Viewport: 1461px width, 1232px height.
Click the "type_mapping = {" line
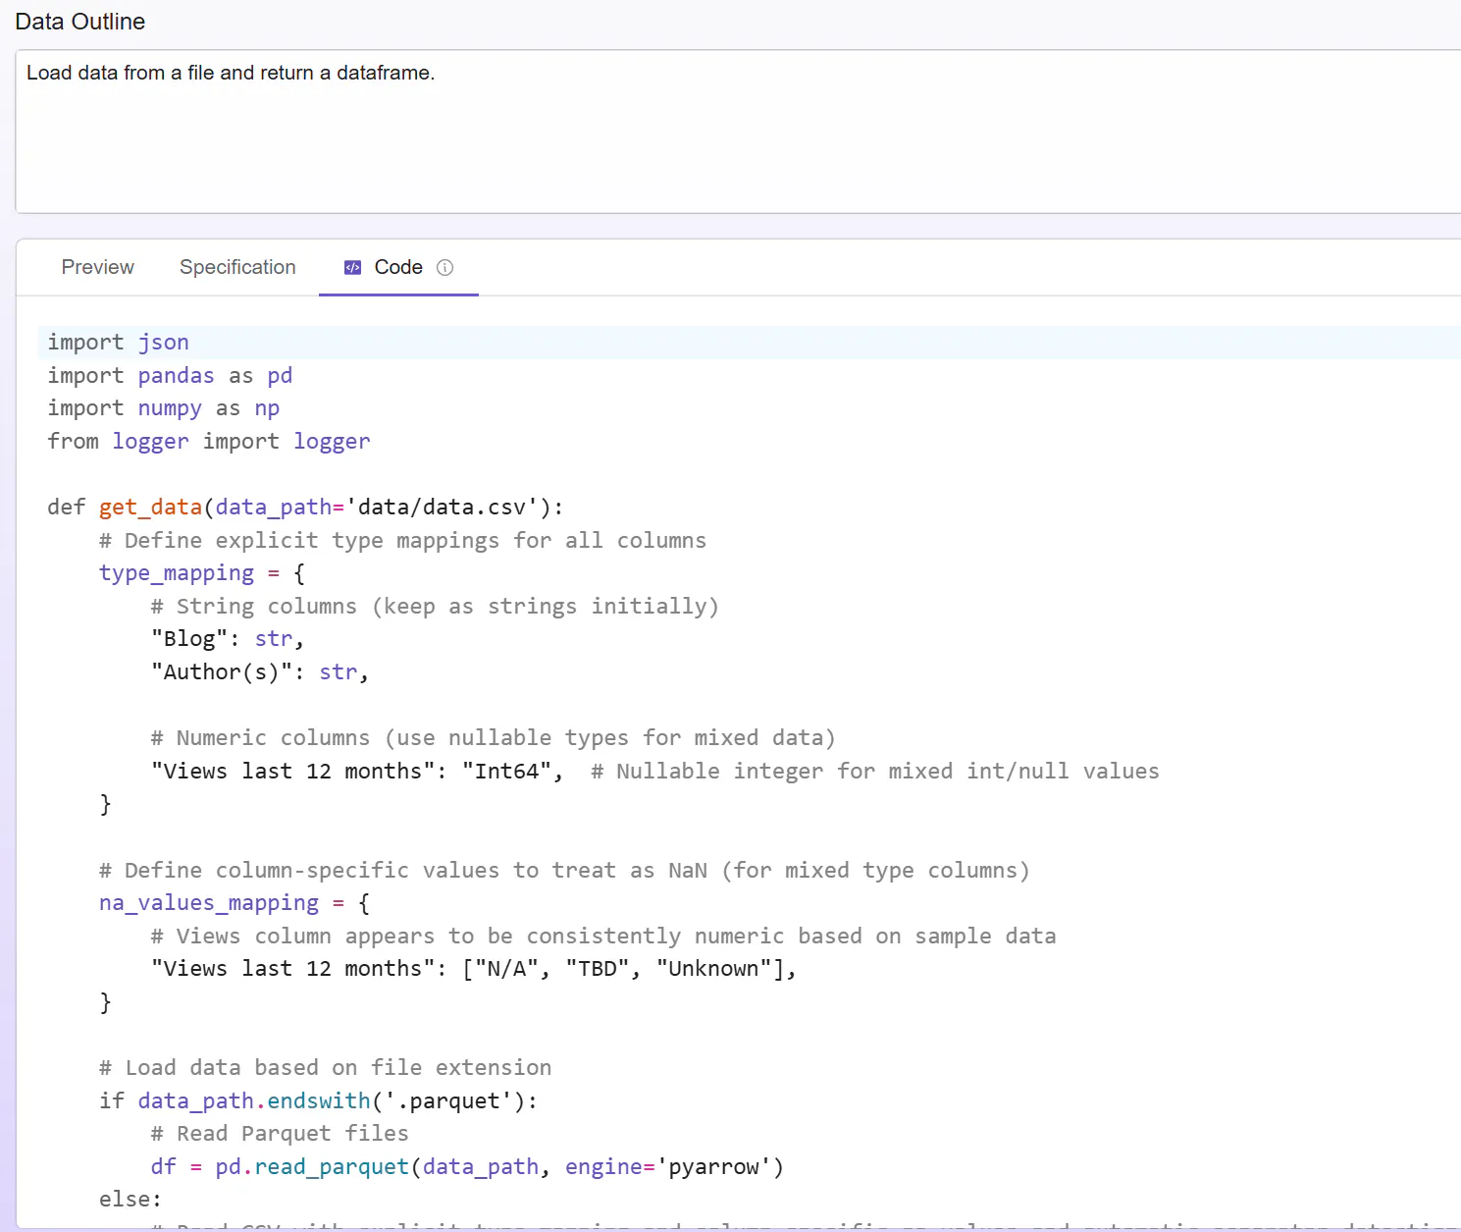coord(202,573)
